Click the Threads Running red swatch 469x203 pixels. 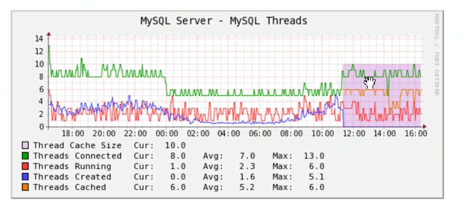(x=25, y=166)
